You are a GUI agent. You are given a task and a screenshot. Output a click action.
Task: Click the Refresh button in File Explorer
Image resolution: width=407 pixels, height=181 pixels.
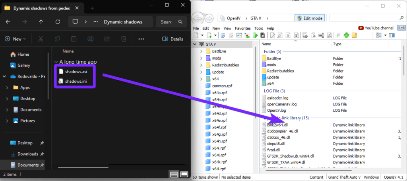click(58, 22)
